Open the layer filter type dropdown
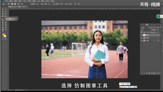 point(144,28)
